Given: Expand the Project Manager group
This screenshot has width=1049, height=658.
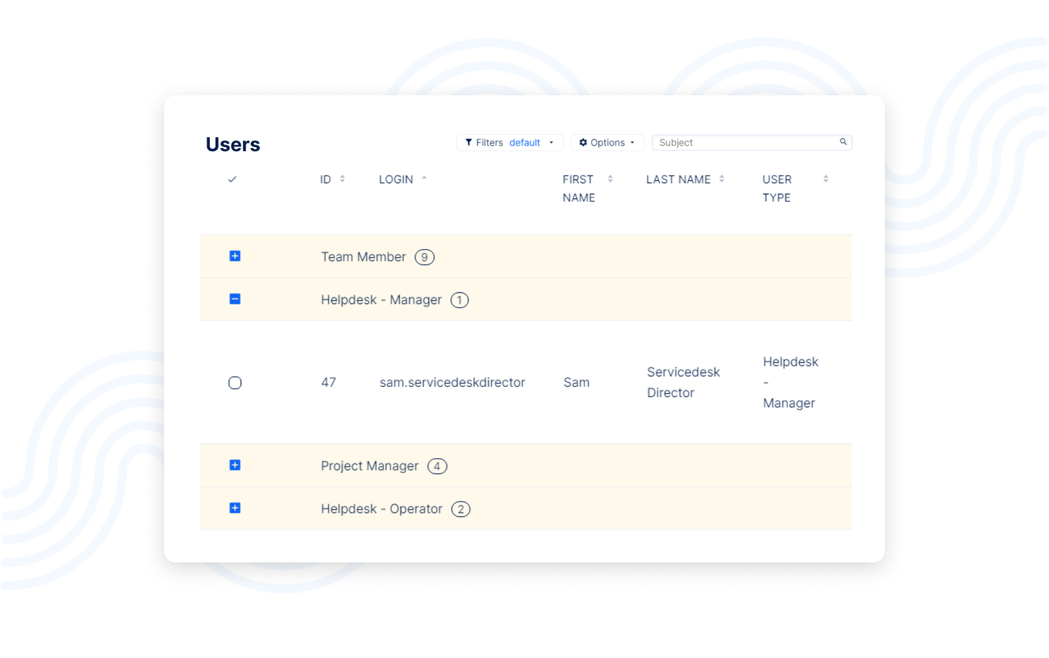Looking at the screenshot, I should 235,465.
